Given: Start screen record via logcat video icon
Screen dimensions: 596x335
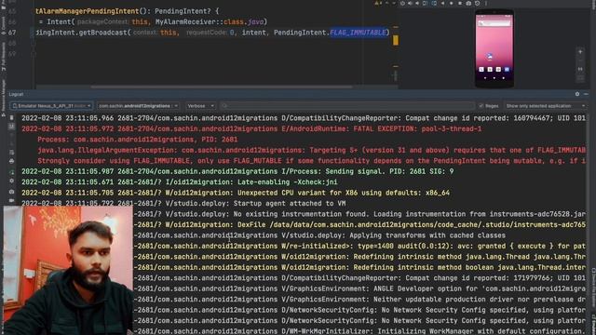Looking at the screenshot, I should [11, 200].
